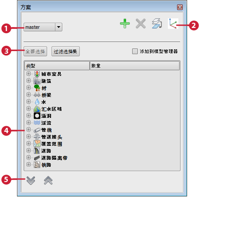Expand the 铁路 tree node
This screenshot has height=227, width=239.
(x=28, y=164)
